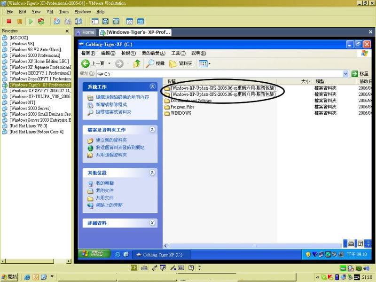Click the 網路上的芳鄰 link

click(109, 205)
